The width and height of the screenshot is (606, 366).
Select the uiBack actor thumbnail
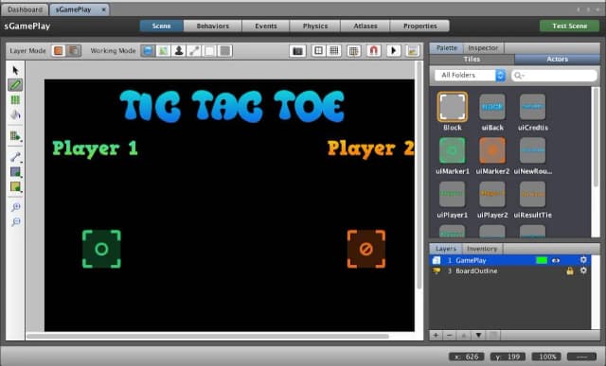(x=492, y=107)
